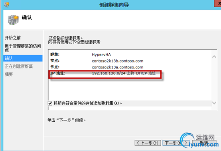Image resolution: width=221 pixels, height=151 pixels.
Task: Click the 创建群集向导 window title
Action: (x=114, y=5)
